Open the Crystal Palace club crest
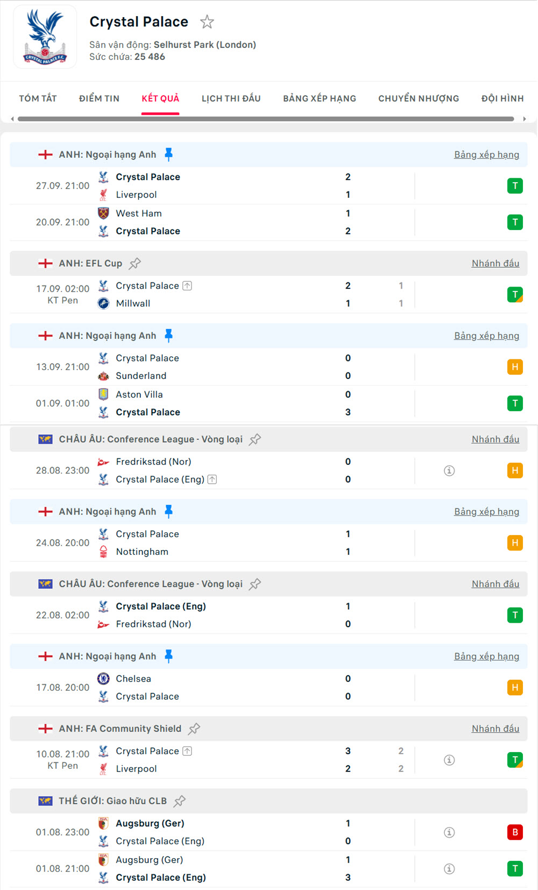The image size is (538, 890). click(x=45, y=37)
